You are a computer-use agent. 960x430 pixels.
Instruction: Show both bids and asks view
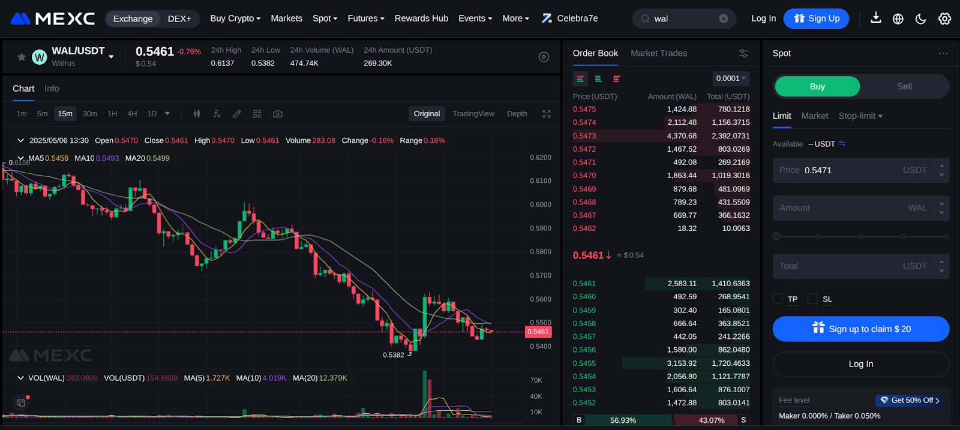click(580, 79)
